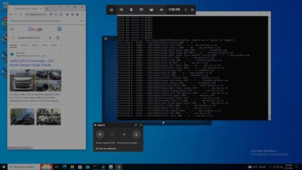Open the Game Bar widget menu
302x170 pixels.
(x=111, y=9)
